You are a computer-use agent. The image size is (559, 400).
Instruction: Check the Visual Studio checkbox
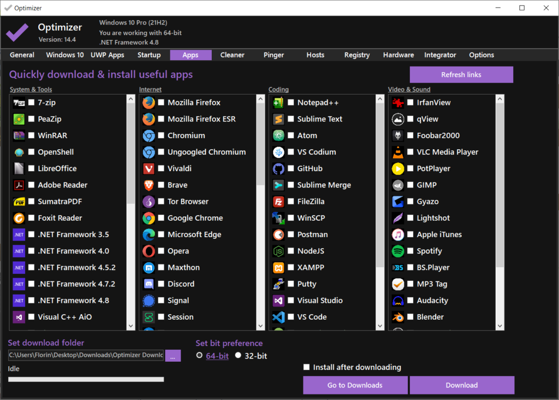[291, 301]
